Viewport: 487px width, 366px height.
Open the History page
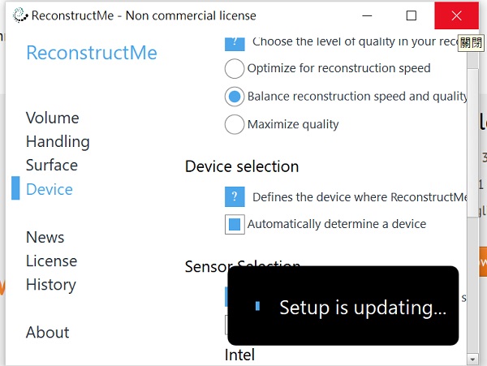point(51,284)
